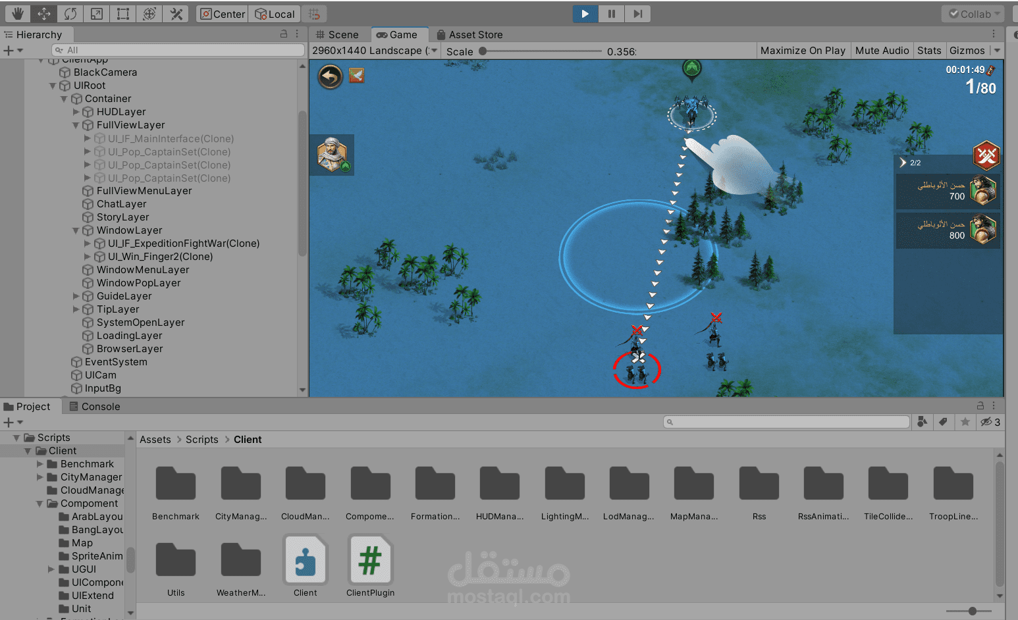
Task: Collapse the UIRoot tree node
Action: pyautogui.click(x=53, y=86)
